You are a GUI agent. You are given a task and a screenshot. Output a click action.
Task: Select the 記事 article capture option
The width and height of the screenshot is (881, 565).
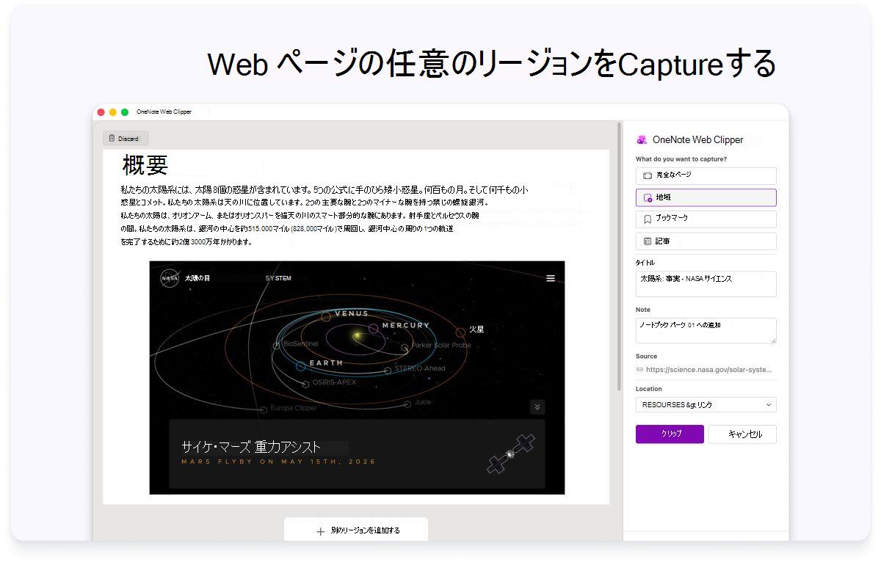[x=706, y=241]
